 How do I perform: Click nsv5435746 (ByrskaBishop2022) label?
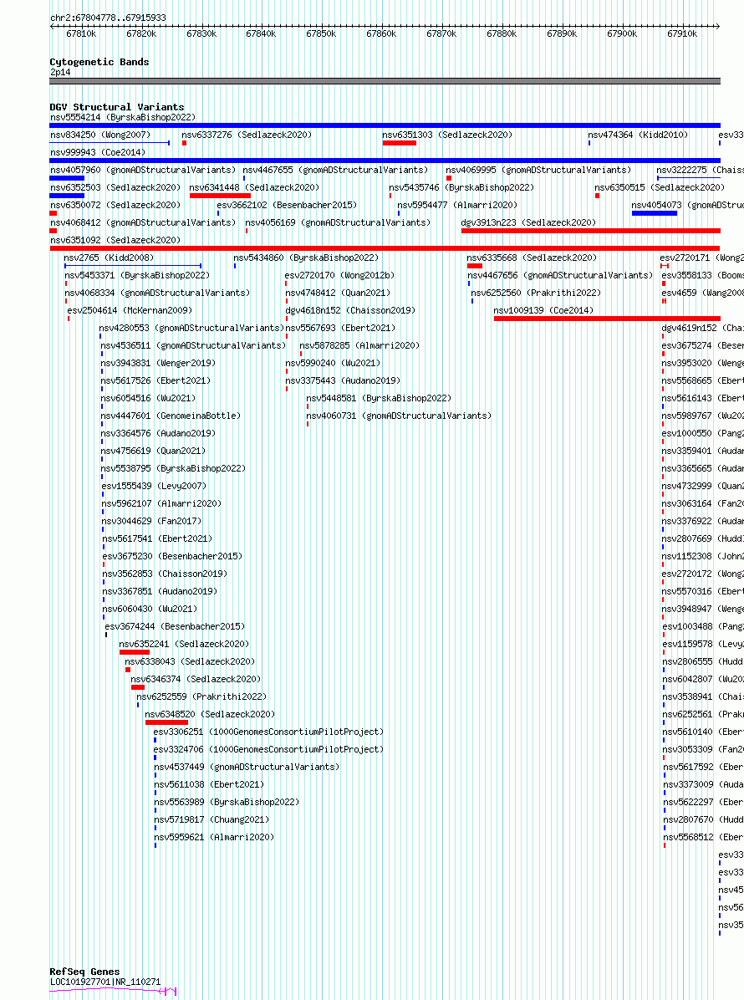coord(461,187)
